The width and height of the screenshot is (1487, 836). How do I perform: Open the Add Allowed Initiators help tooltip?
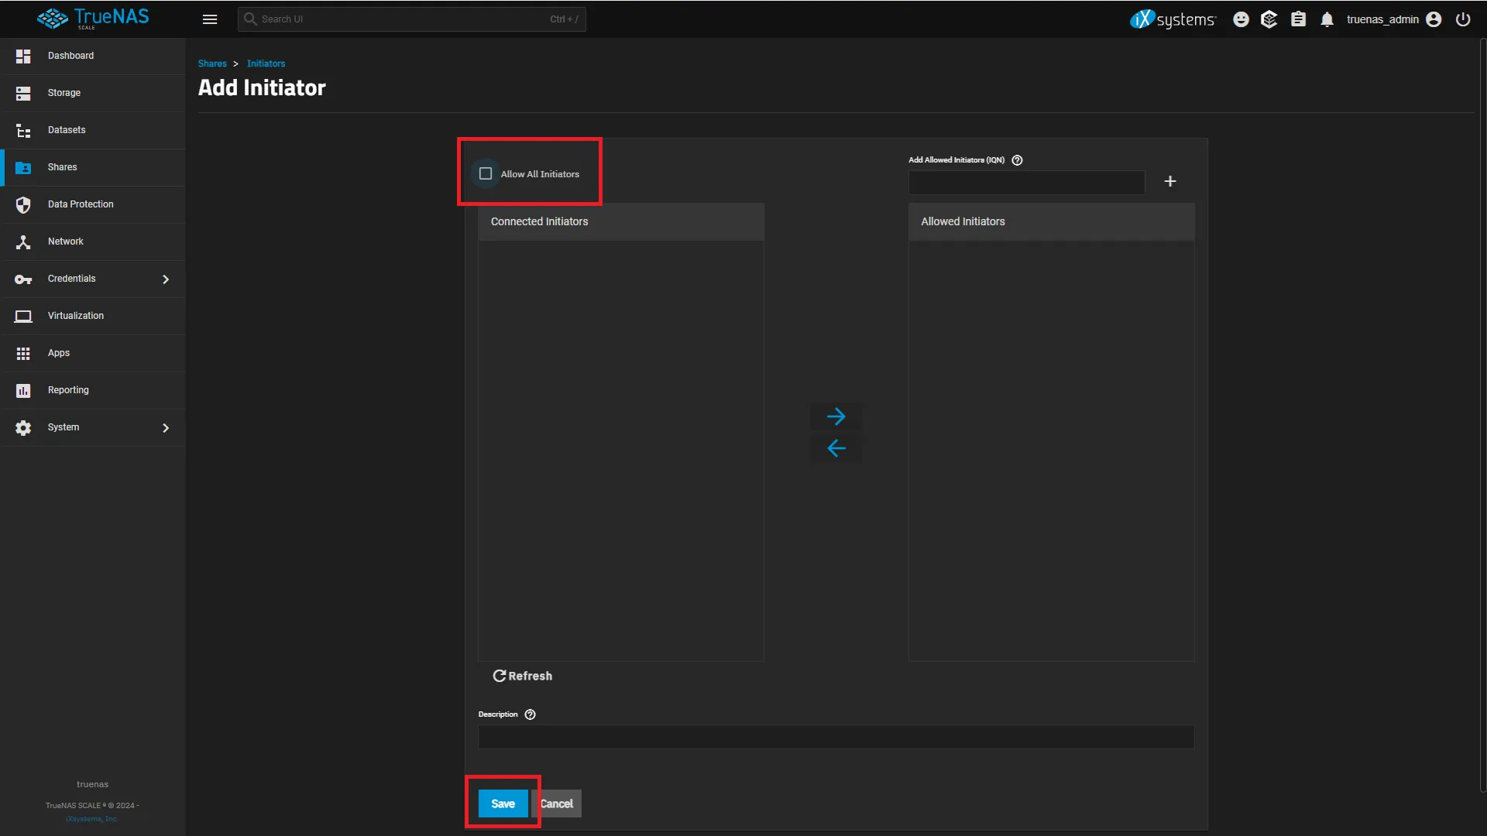1016,159
